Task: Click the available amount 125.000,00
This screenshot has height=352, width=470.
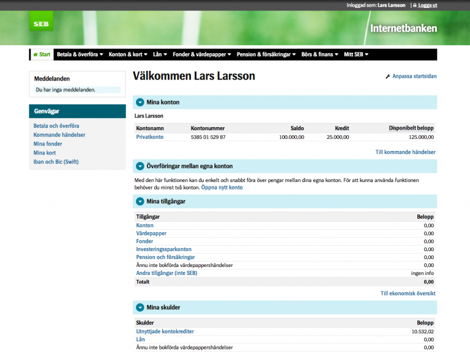Action: click(x=421, y=137)
